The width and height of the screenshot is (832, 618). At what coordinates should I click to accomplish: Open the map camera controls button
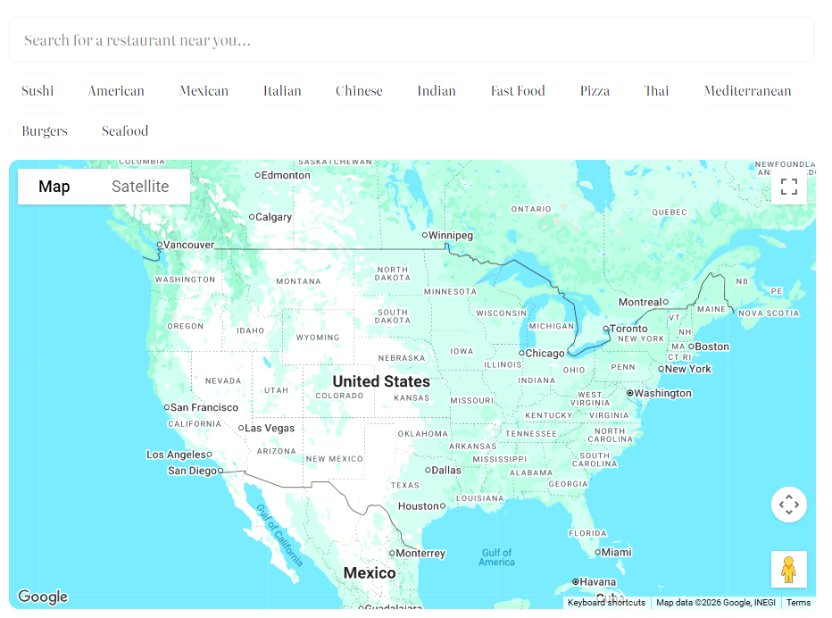coord(788,505)
